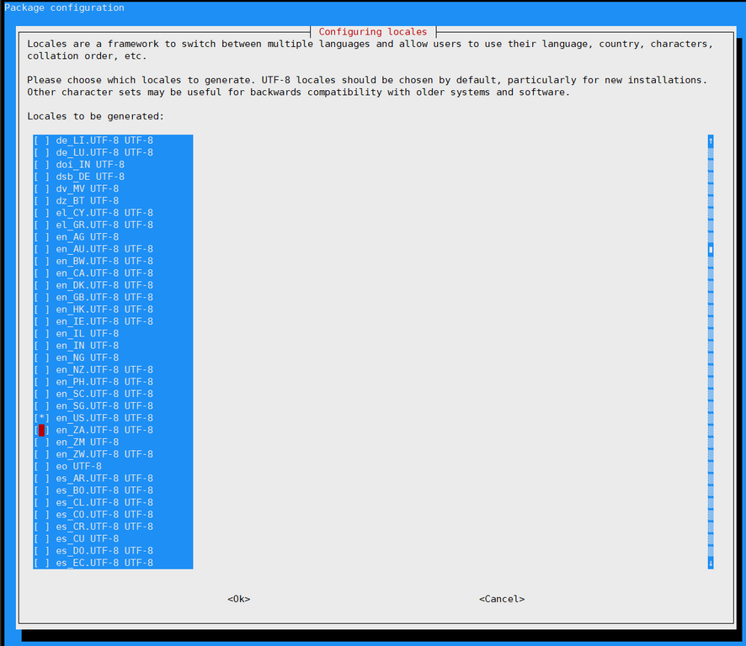Toggle the de_LI.UTF-8 locale checkbox

coord(41,140)
